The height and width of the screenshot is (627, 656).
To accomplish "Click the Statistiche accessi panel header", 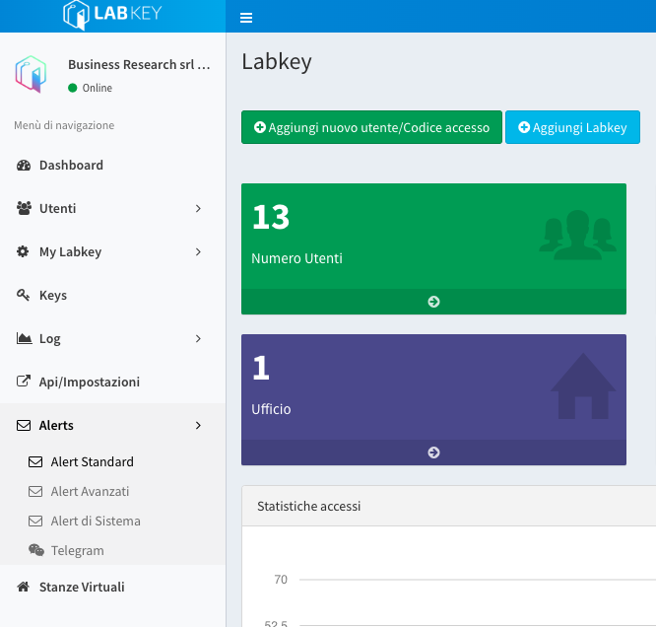I will (448, 506).
